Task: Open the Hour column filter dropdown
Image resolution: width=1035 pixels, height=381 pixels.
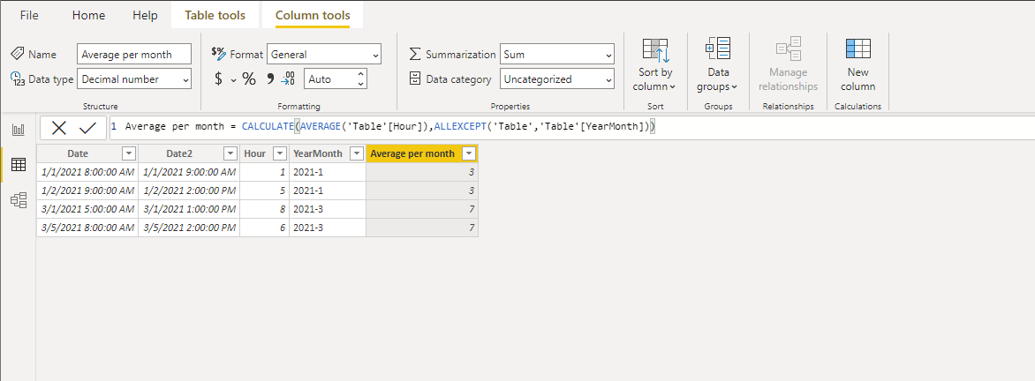Action: [x=280, y=153]
